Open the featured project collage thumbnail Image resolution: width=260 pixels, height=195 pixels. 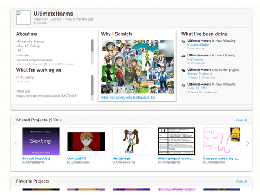coord(138,67)
